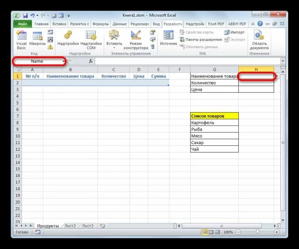Click the Record Macro icon in Код group
This screenshot has width=299, height=249.
point(50,32)
